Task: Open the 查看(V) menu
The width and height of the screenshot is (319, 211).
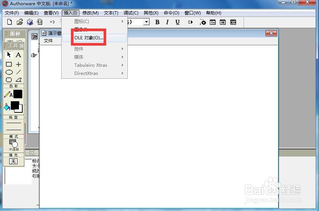Action: point(51,13)
